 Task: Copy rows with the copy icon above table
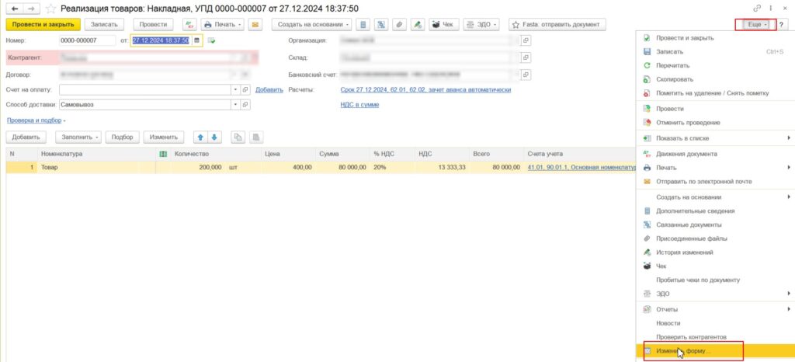(x=238, y=137)
